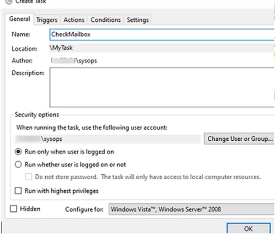Click the Location field showing \MyTask

click(162, 48)
